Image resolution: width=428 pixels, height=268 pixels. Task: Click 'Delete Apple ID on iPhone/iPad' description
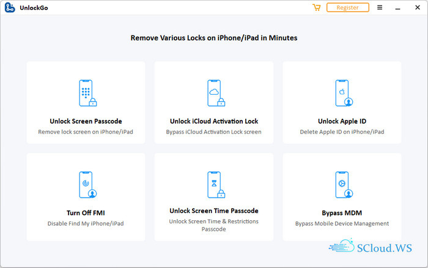pos(342,132)
